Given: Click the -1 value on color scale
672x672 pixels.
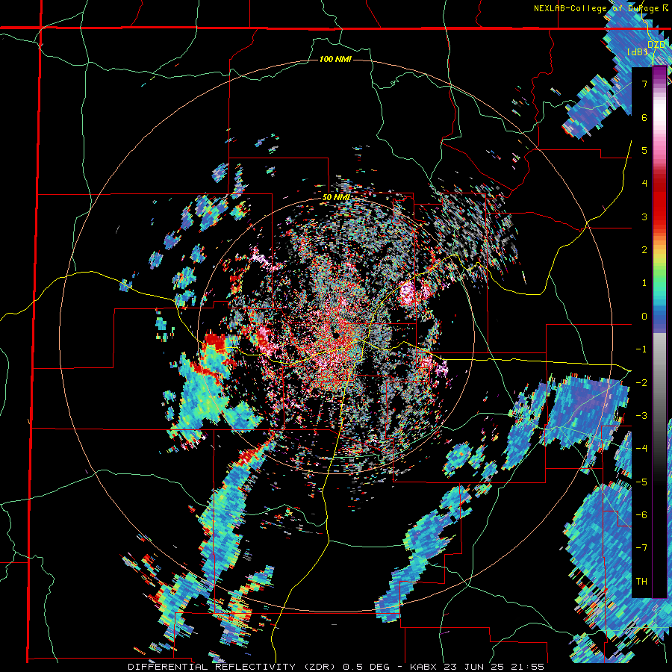Looking at the screenshot, I should coord(641,349).
